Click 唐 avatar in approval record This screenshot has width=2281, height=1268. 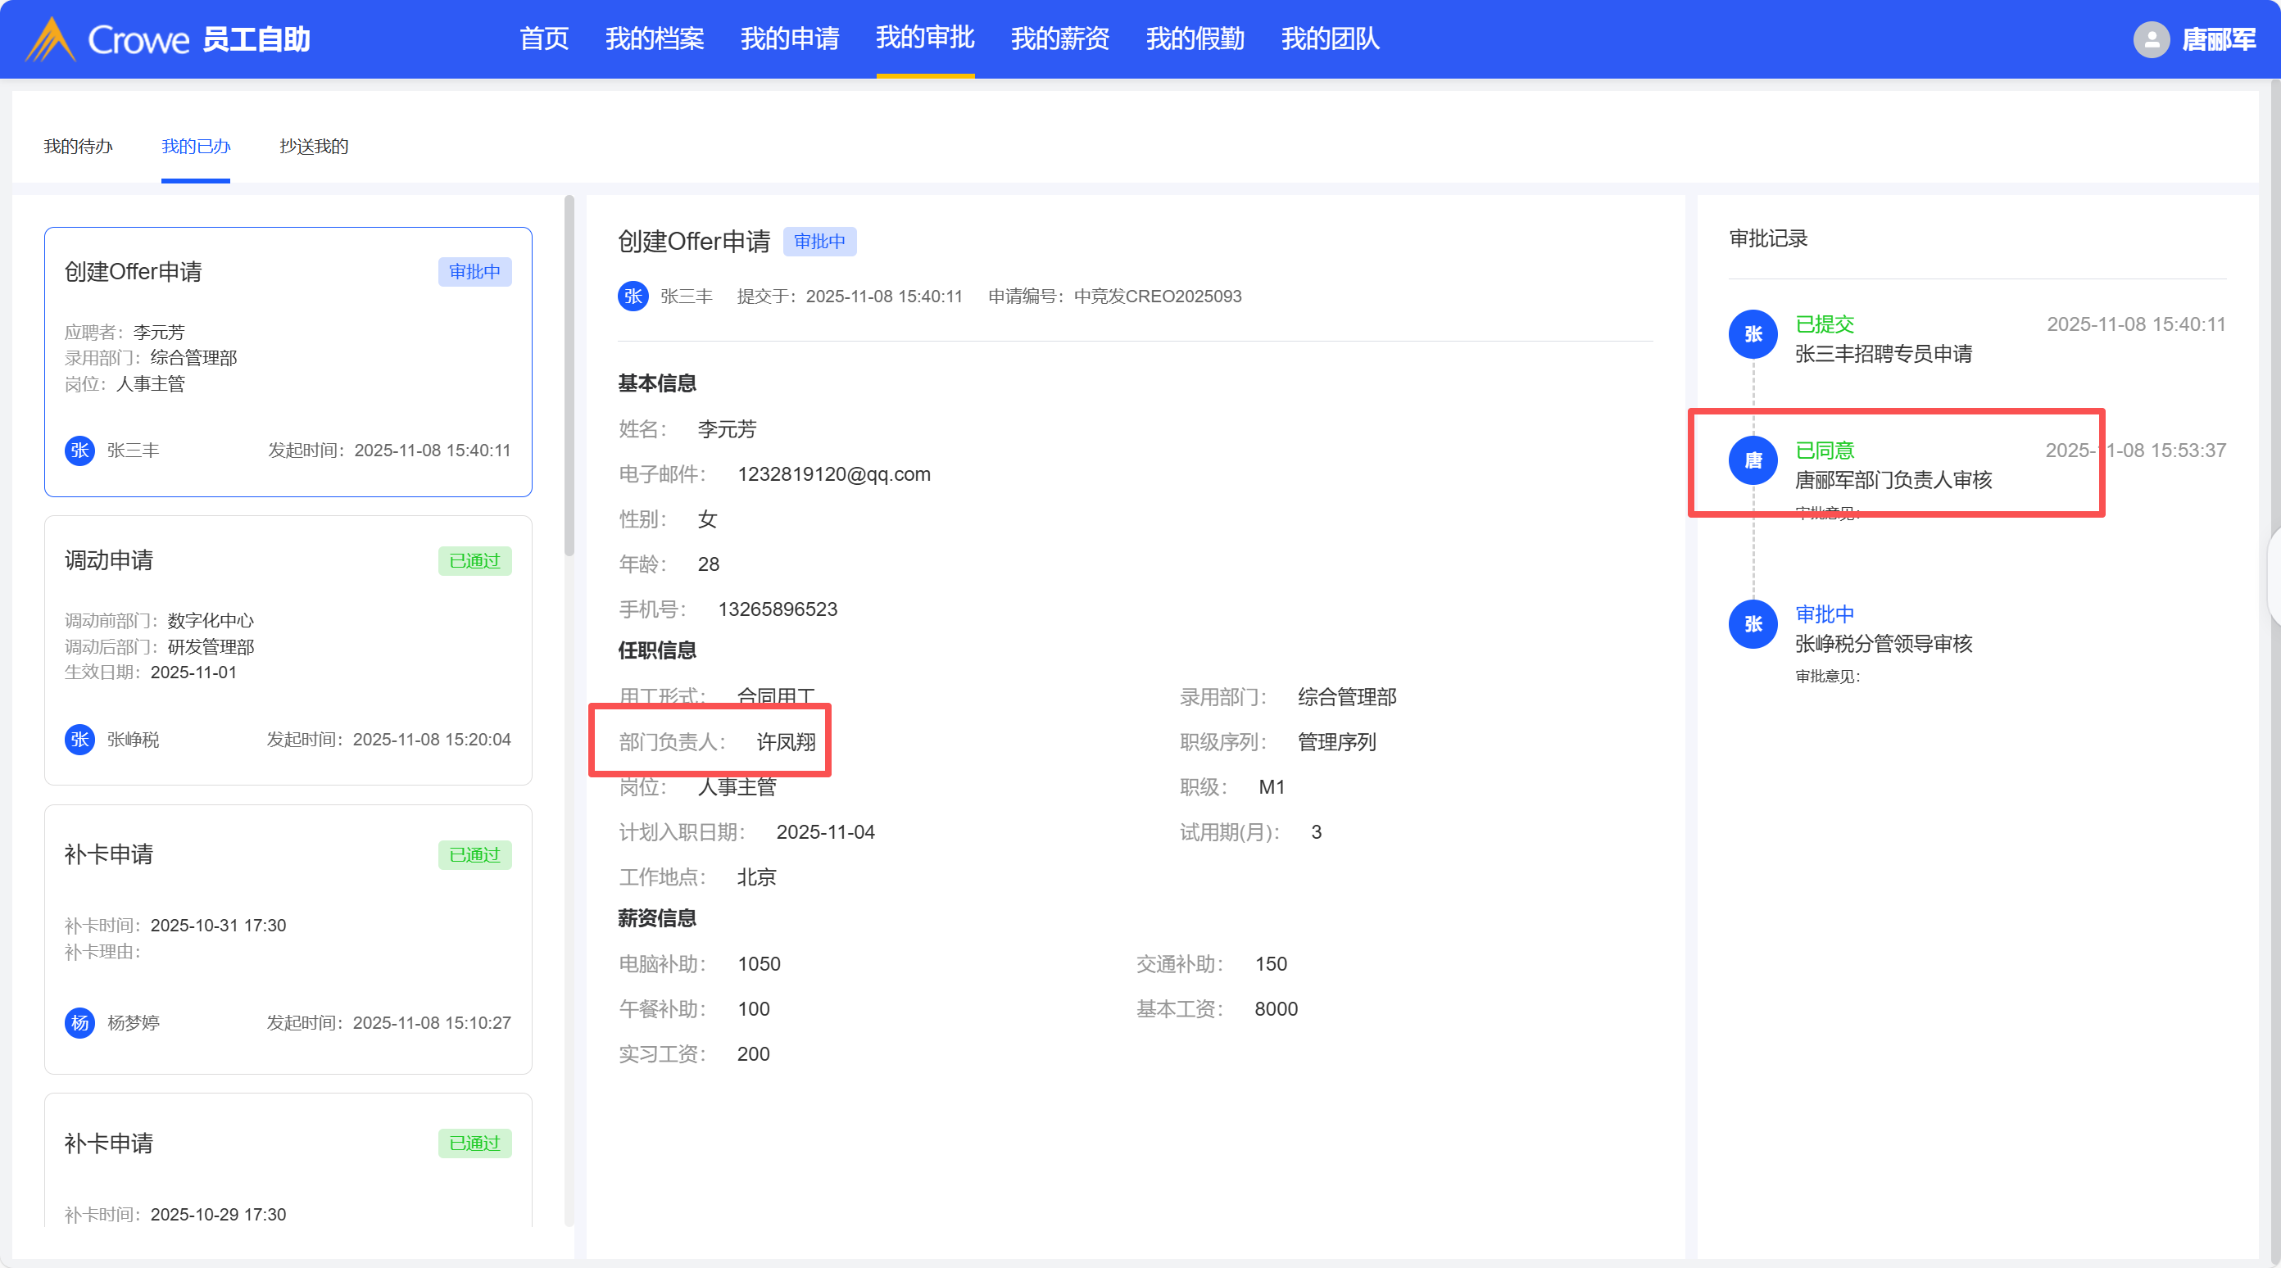click(1753, 460)
